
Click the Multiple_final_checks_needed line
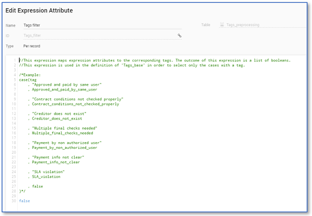62,133
